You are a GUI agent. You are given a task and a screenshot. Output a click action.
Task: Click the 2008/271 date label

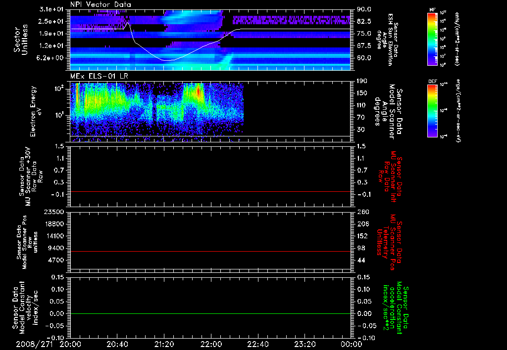tap(35, 344)
